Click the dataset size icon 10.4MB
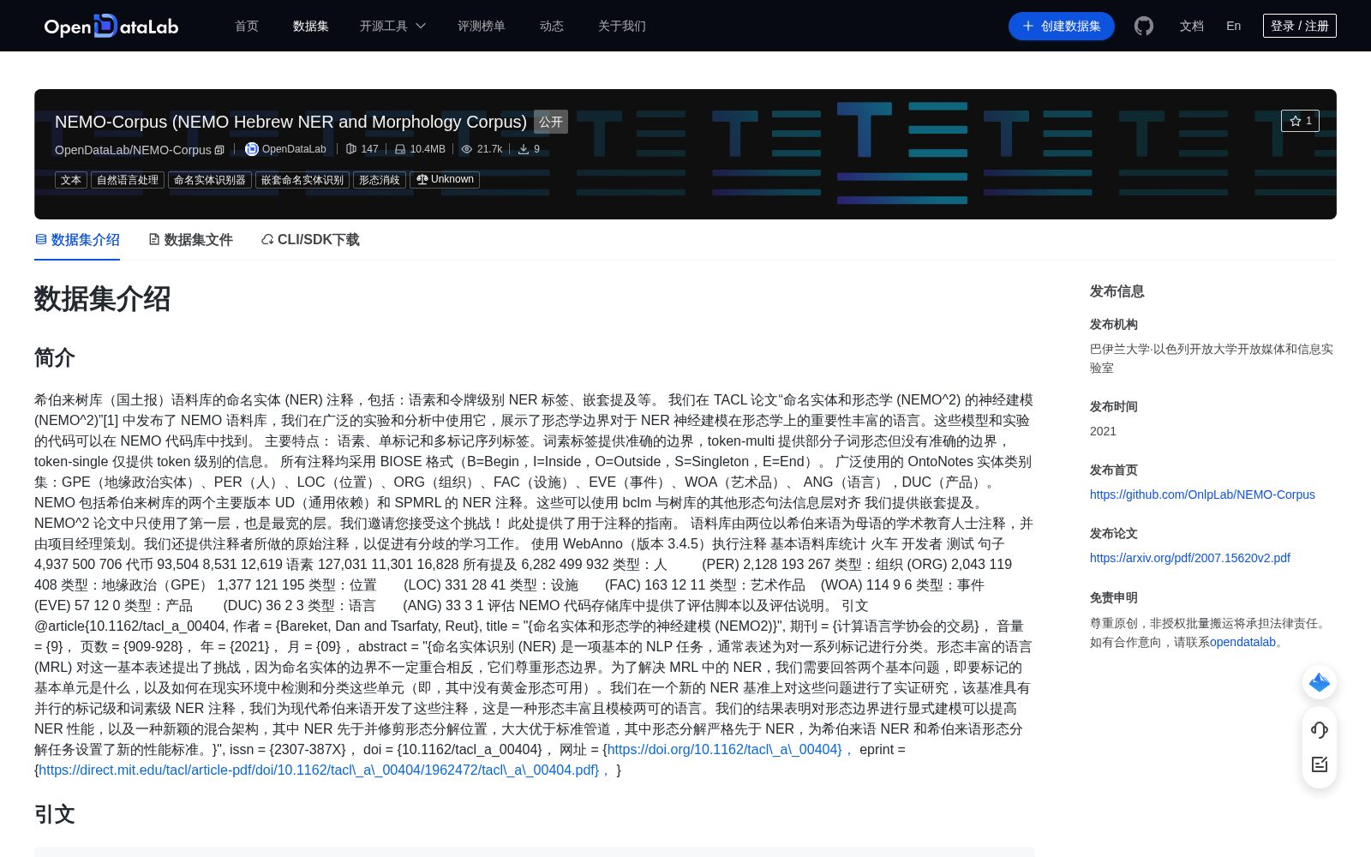Screen dimensions: 1371x857 pos(400,149)
